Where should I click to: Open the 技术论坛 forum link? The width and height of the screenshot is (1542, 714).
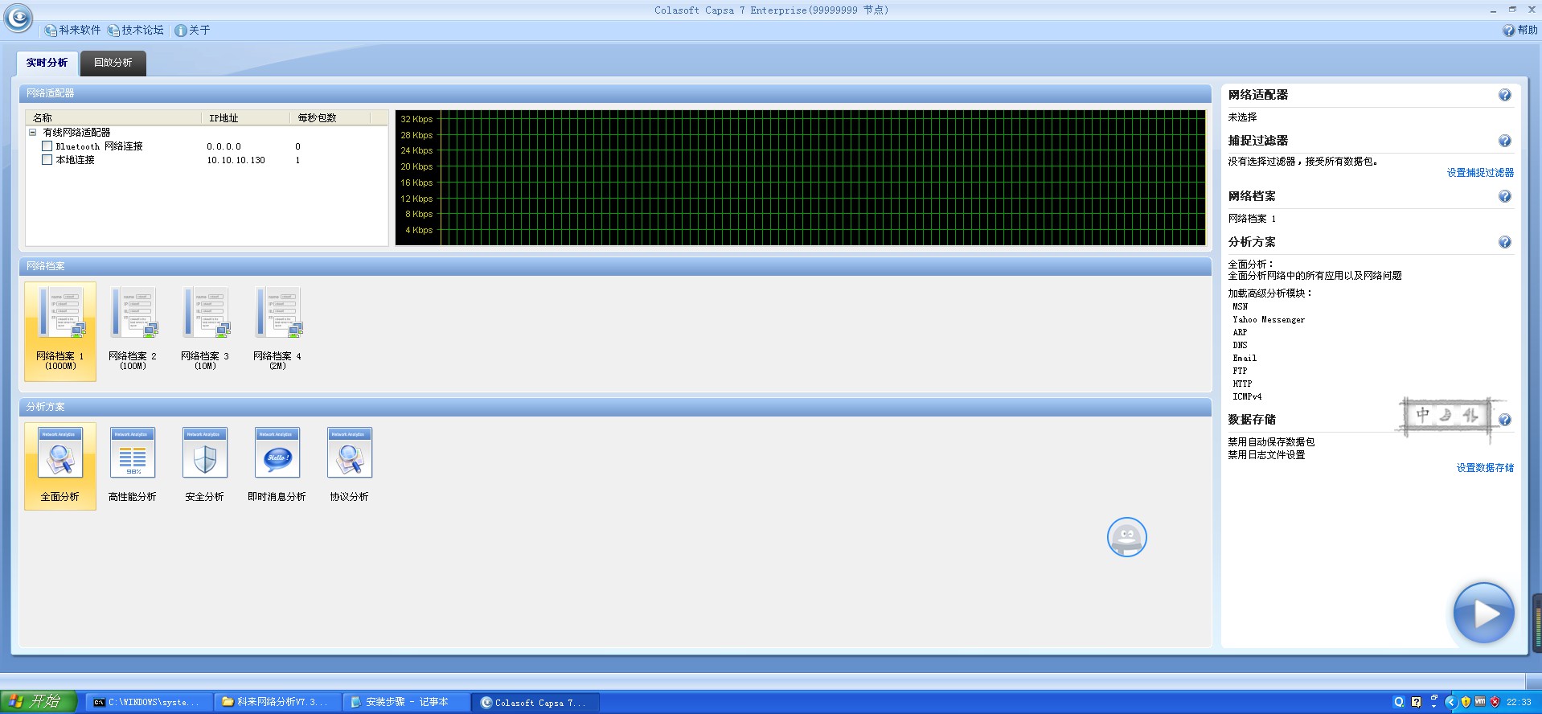[x=136, y=31]
